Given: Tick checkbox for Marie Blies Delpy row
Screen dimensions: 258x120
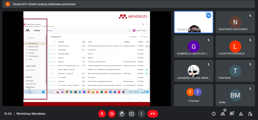Looking at the screenshot, I should (54, 54).
